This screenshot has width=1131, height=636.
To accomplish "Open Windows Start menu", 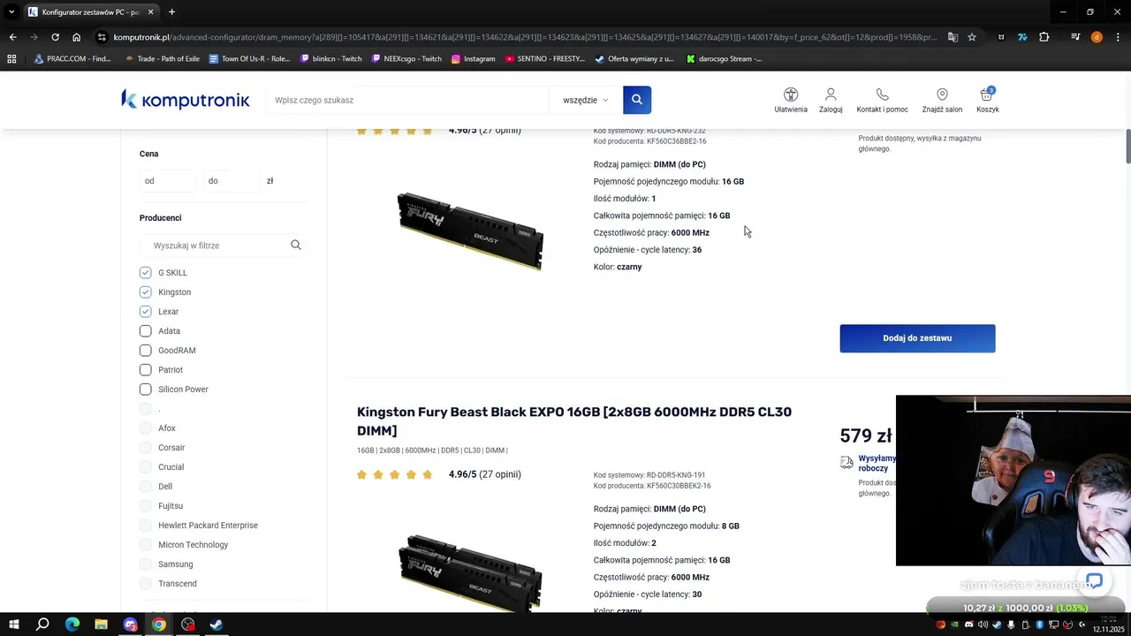I will point(14,625).
